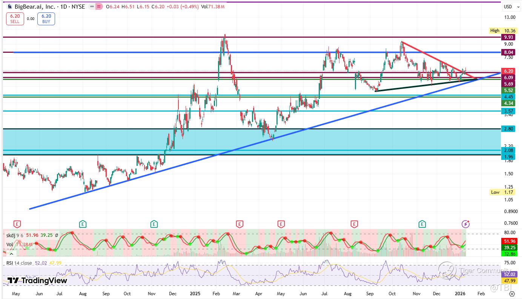Image resolution: width=522 pixels, height=299 pixels.
Task: Click the 8.04 price line label
Action: pos(508,52)
